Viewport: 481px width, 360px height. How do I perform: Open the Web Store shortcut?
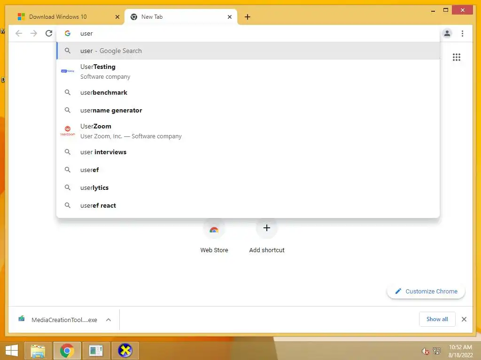click(x=214, y=236)
